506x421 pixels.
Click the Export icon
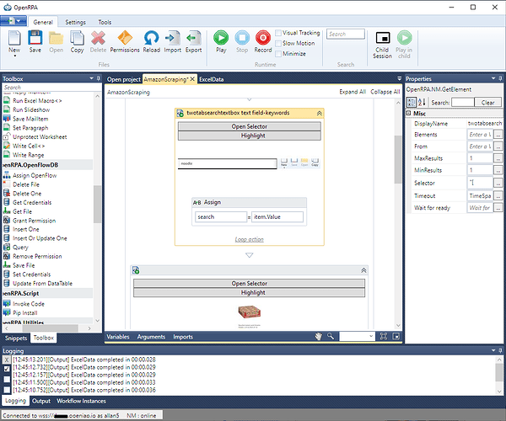point(194,38)
